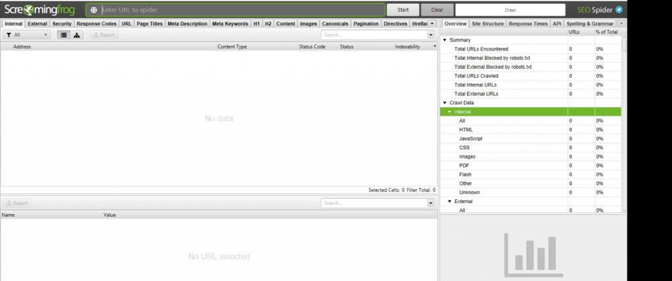Switch to list view icon
Viewport: 672px width, 281px height.
tap(64, 35)
